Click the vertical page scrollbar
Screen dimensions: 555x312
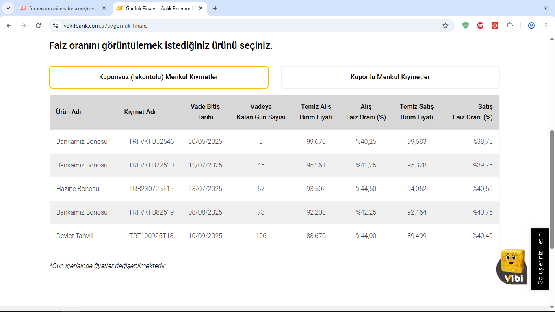[x=552, y=189]
